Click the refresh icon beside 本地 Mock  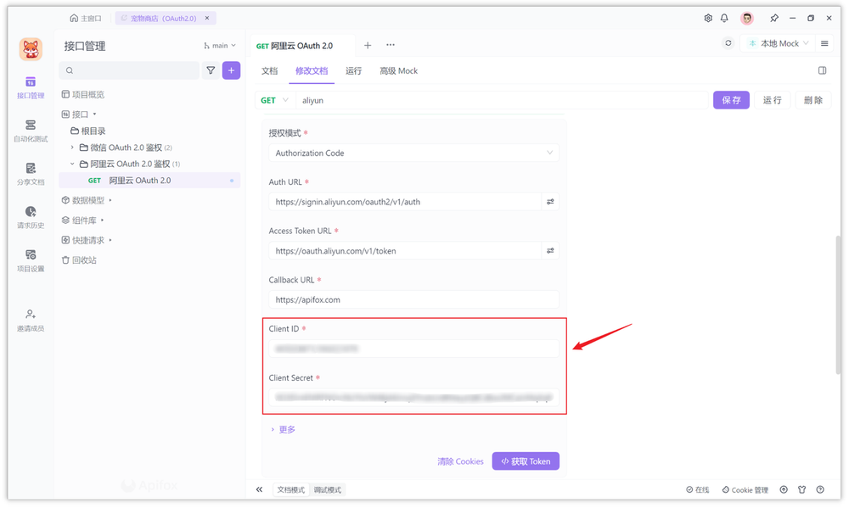[728, 45]
